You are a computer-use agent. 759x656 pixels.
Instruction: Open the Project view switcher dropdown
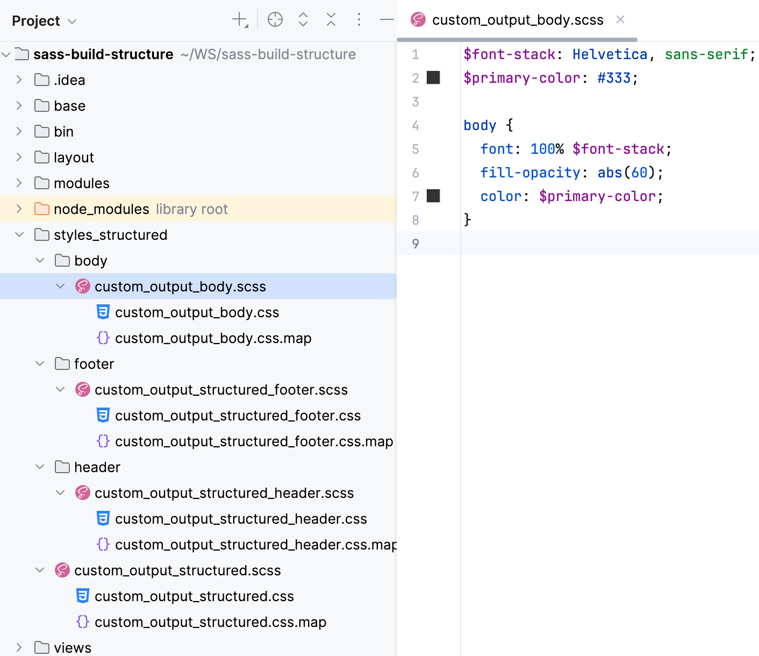pyautogui.click(x=71, y=20)
